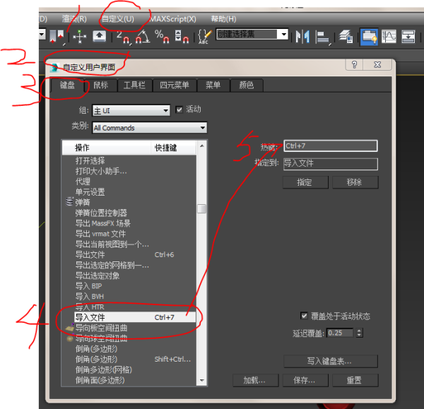424x409 pixels.
Task: Select the 导向板空间扭曲 row
Action: [129, 328]
